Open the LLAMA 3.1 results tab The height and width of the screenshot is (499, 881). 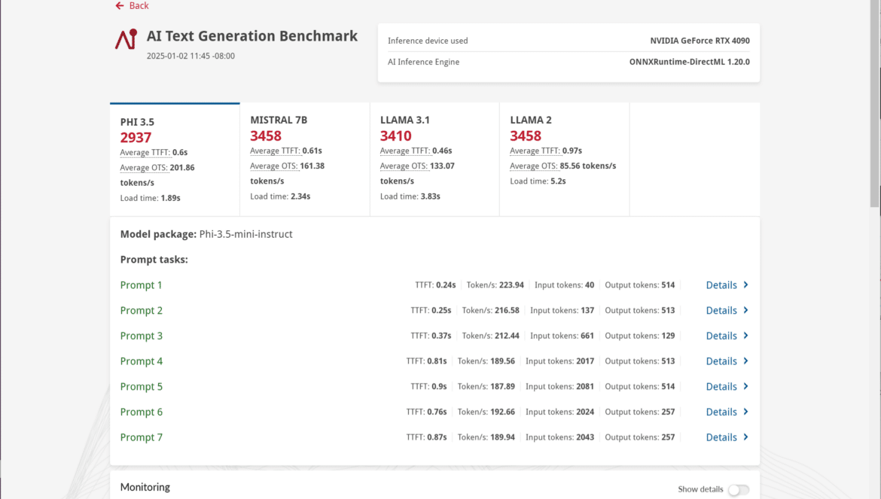(x=434, y=160)
